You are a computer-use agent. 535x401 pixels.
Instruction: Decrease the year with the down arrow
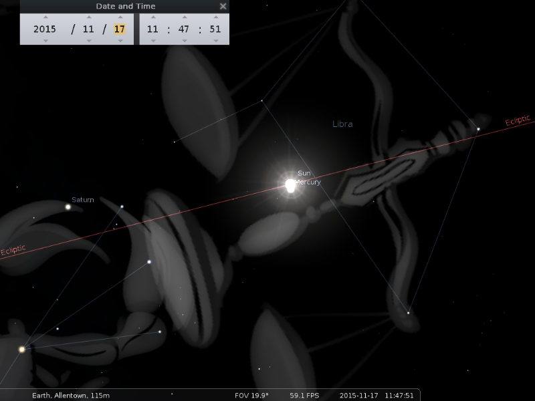(x=45, y=41)
